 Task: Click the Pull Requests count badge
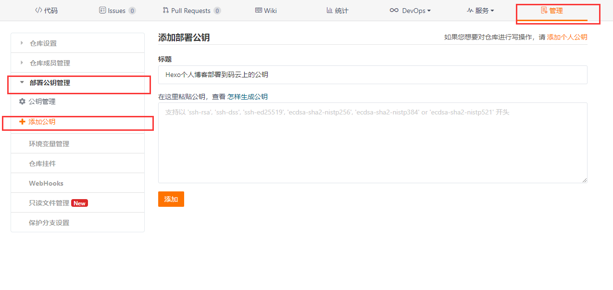click(x=217, y=11)
